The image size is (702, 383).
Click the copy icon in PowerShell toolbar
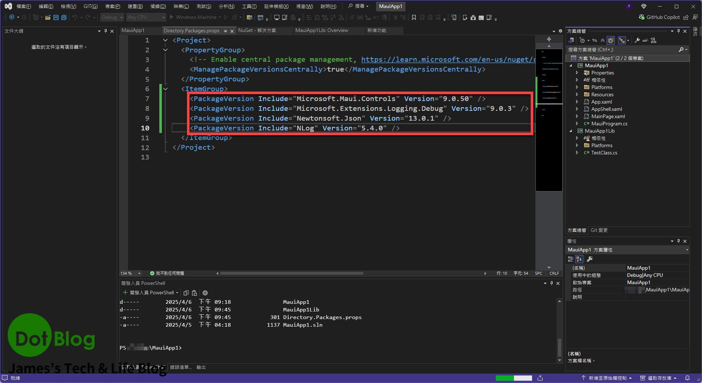(186, 293)
